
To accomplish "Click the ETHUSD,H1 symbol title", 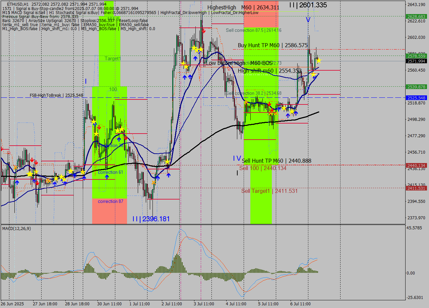I will pos(17,4).
